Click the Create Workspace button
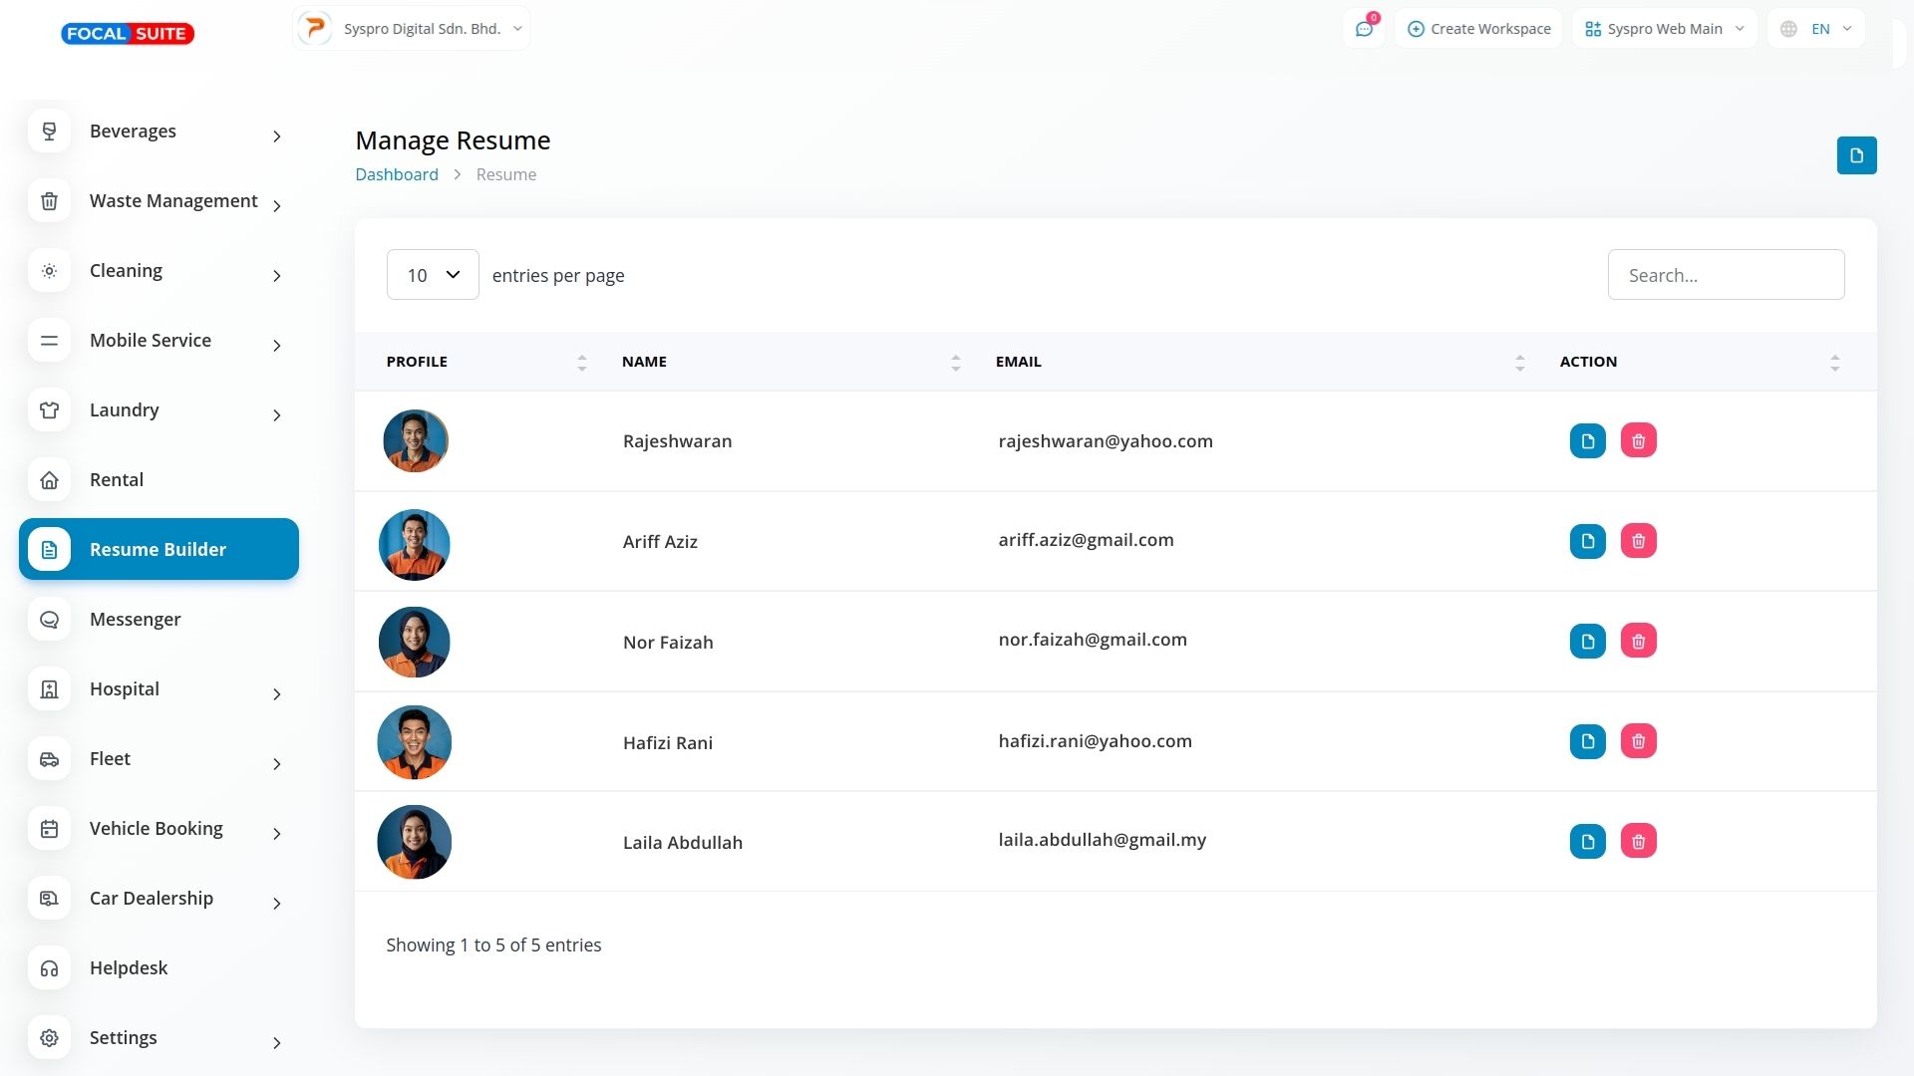 1478,29
